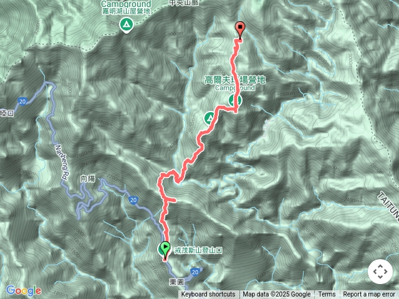The height and width of the screenshot is (299, 399).
Task: Click the lower campground tent icon on trail
Action: tap(210, 118)
